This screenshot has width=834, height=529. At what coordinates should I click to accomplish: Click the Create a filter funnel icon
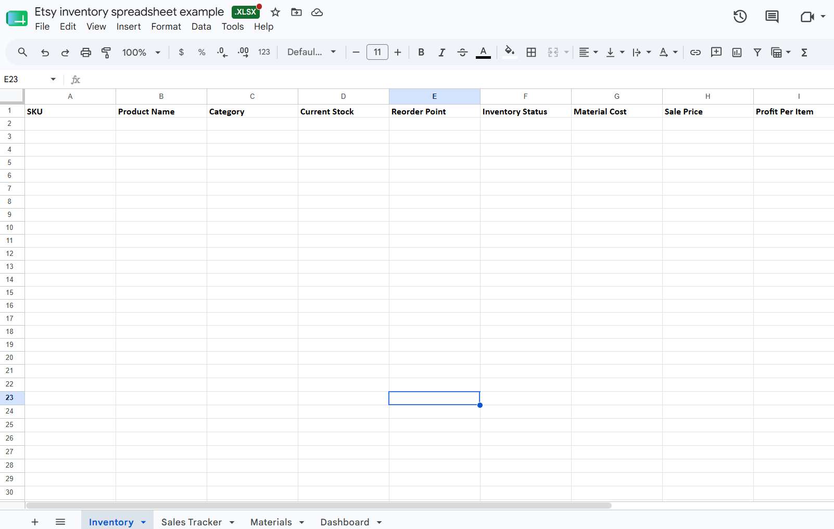pos(757,52)
